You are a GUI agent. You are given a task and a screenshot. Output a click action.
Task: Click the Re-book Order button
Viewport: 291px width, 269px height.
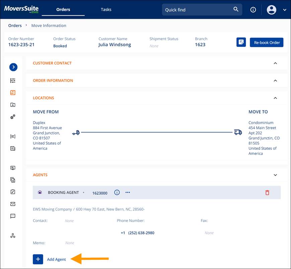[267, 42]
